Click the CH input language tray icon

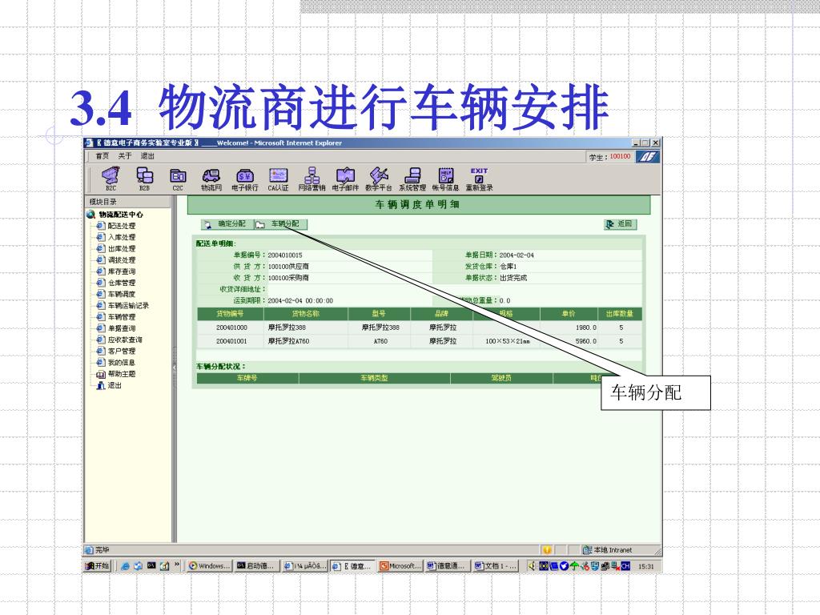(625, 566)
